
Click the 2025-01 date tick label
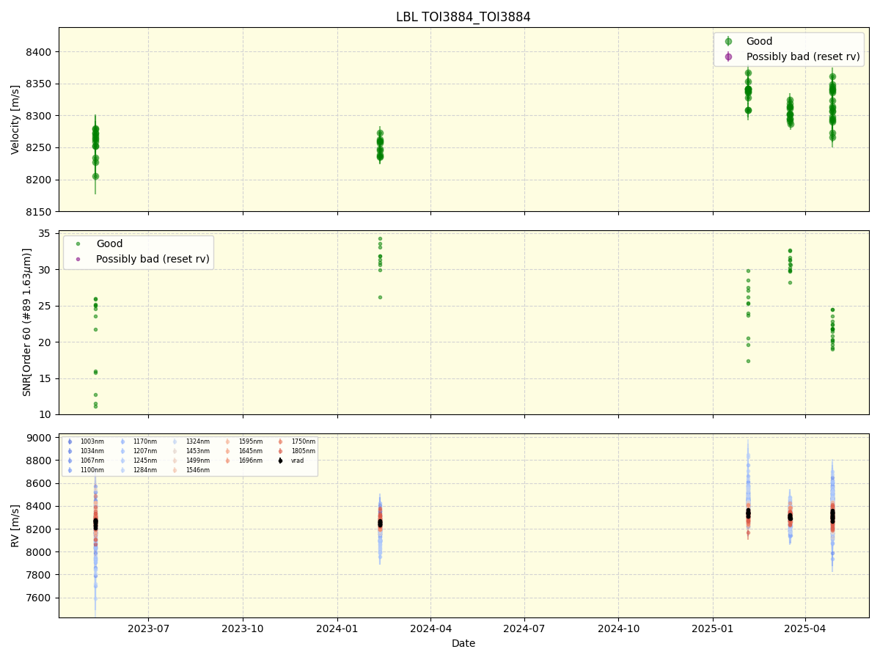[x=714, y=628]
